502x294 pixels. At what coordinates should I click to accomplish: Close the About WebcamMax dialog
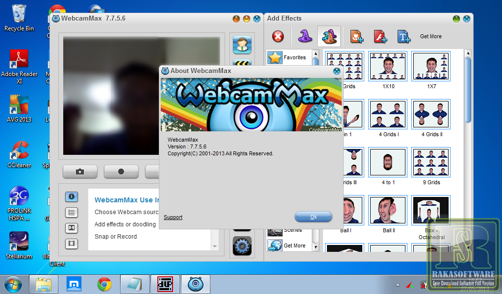[x=336, y=71]
